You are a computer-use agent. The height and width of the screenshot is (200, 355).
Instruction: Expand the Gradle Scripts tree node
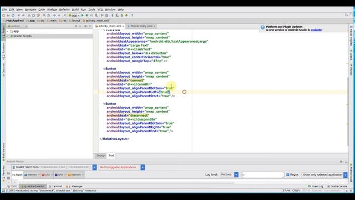pyautogui.click(x=7, y=36)
